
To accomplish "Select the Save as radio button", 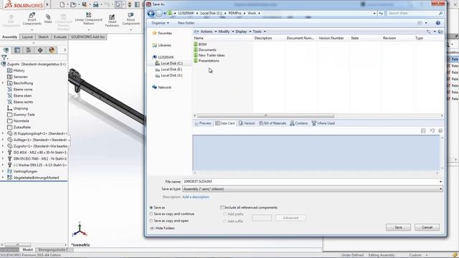I will click(x=151, y=207).
